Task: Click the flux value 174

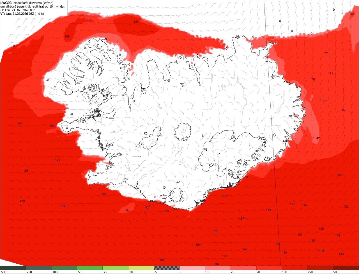Action: [304, 205]
